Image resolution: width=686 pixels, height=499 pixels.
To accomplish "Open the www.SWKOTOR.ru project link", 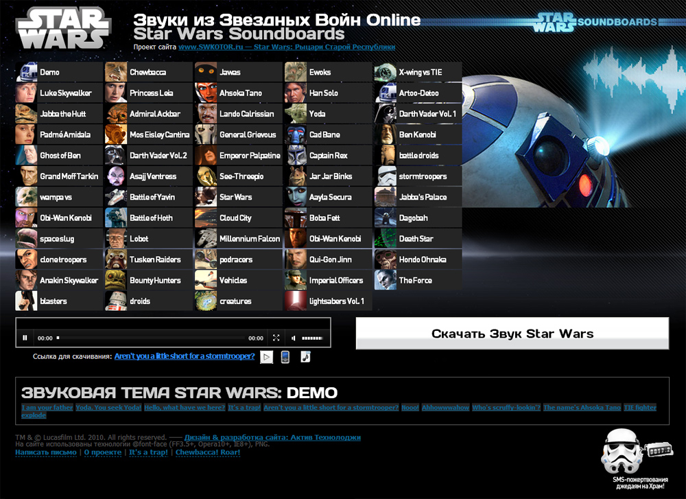I will point(287,47).
